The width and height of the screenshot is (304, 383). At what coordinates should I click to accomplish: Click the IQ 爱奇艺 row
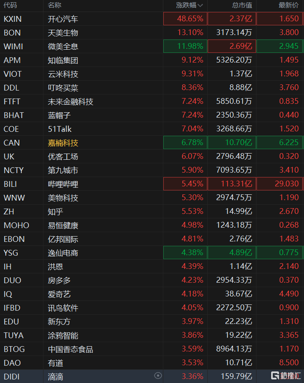(59, 294)
